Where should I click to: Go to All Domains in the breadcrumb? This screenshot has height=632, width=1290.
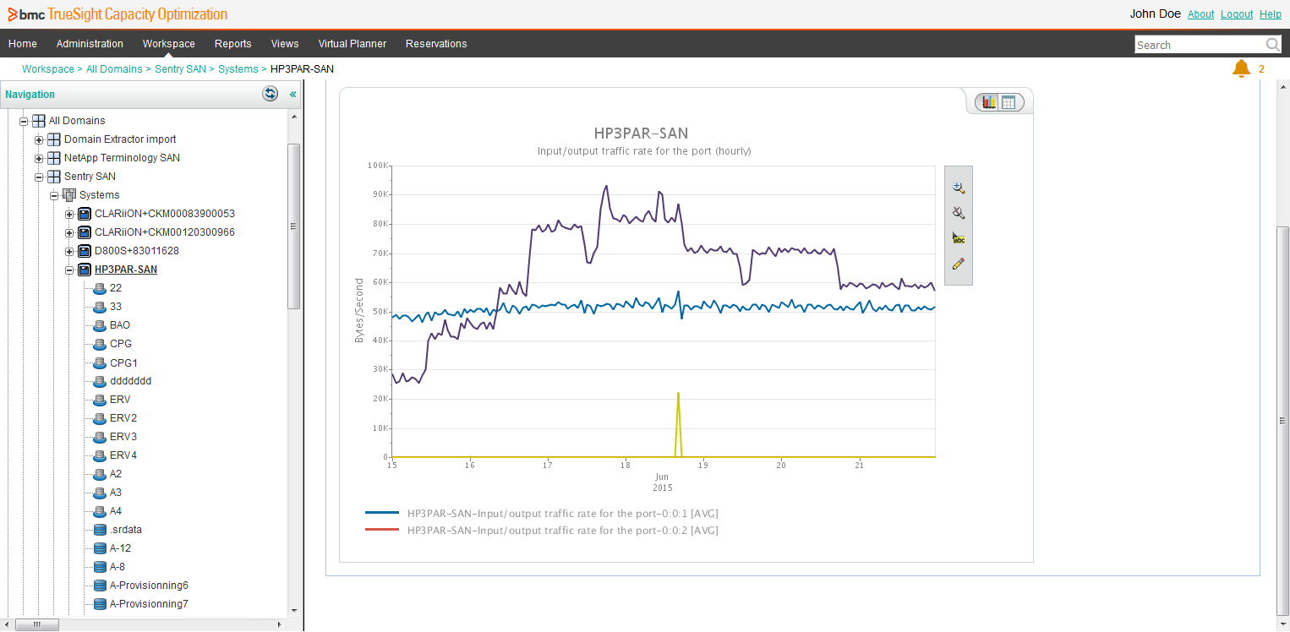(x=114, y=69)
